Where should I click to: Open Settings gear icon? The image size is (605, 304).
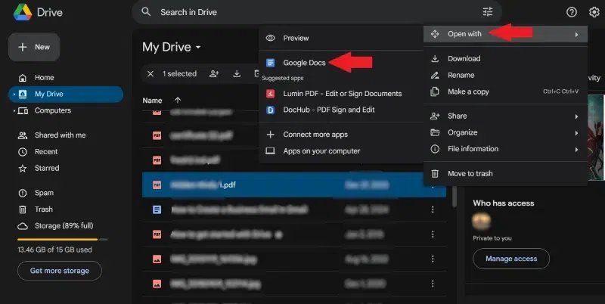[x=594, y=12]
